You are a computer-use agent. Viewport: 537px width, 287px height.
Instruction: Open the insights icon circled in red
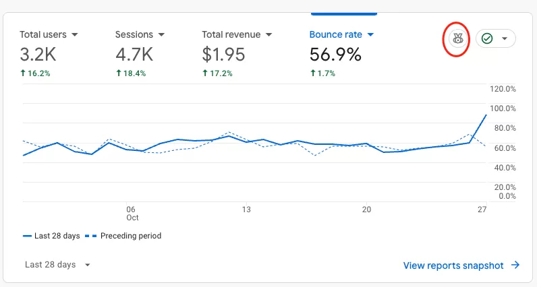point(458,38)
